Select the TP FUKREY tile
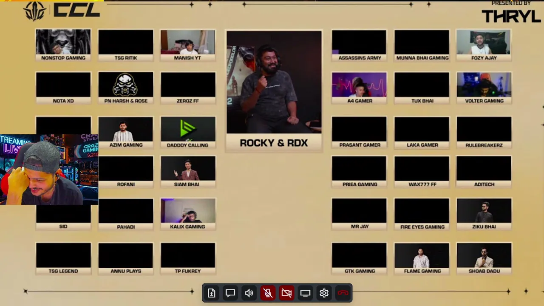The height and width of the screenshot is (306, 544). coord(188,258)
